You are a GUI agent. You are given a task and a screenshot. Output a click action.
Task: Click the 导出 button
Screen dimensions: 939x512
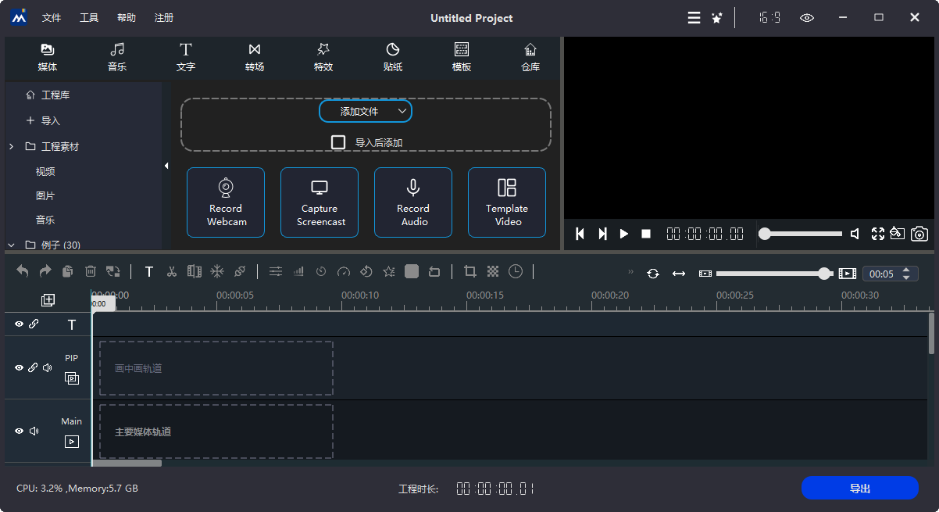tap(859, 488)
